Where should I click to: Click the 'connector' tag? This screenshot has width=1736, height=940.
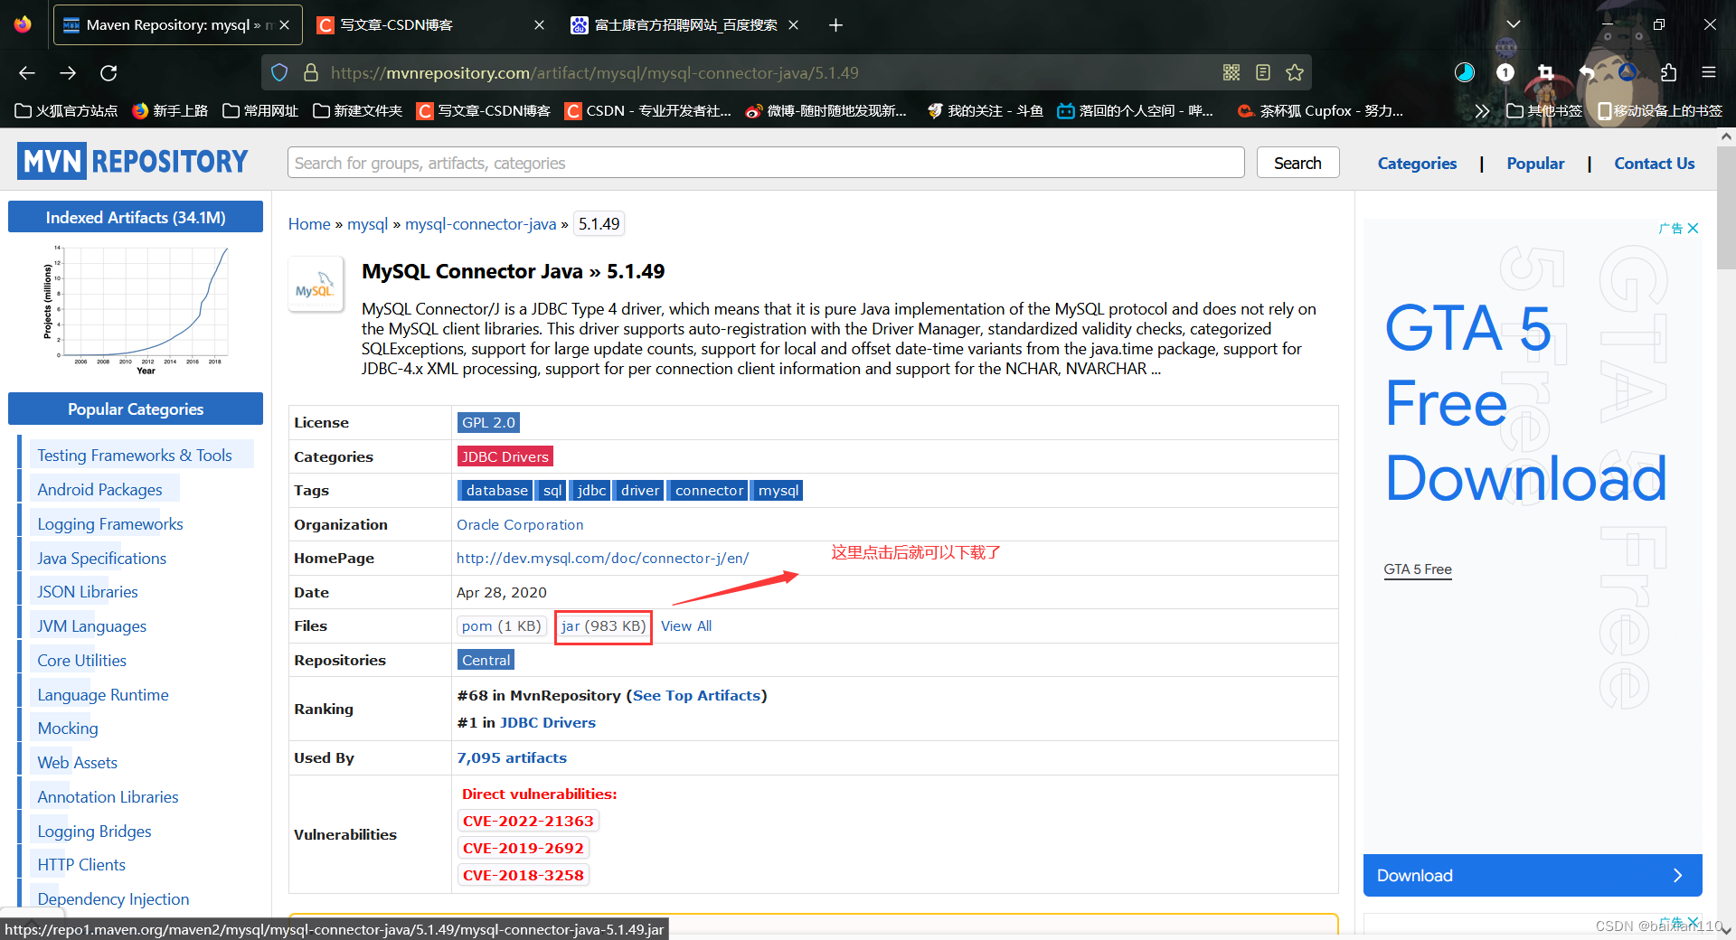pos(709,490)
